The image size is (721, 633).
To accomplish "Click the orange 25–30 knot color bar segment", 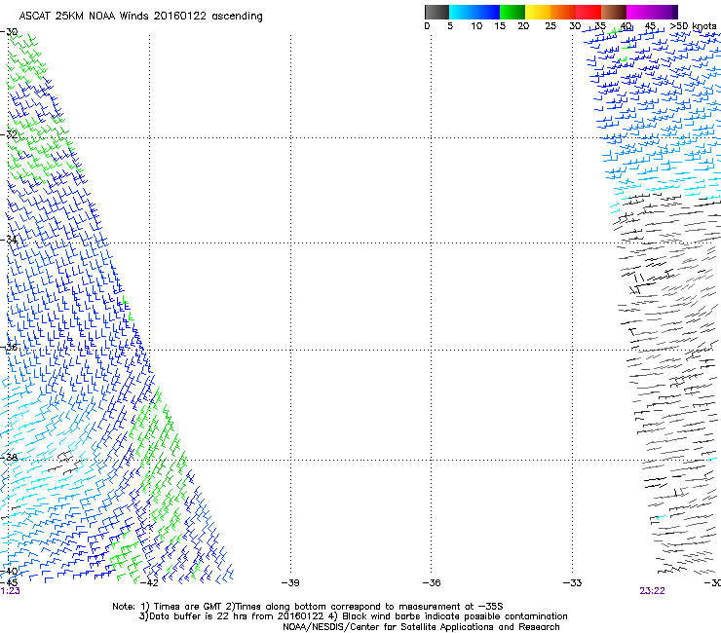I will [x=563, y=12].
